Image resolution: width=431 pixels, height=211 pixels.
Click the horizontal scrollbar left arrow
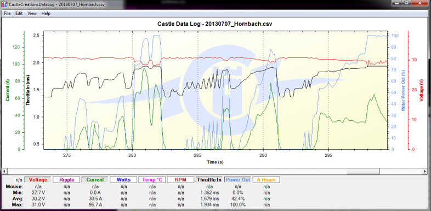tap(4, 171)
